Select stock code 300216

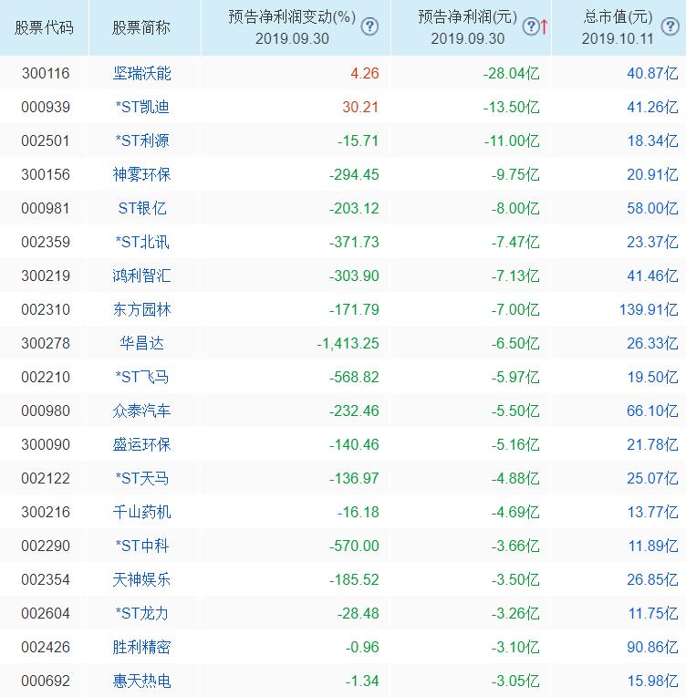(46, 512)
